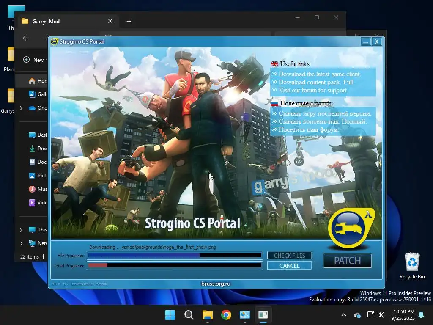Open Gallery in File Explorer sidebar
Viewport: 433px width, 325px height.
tap(38, 94)
